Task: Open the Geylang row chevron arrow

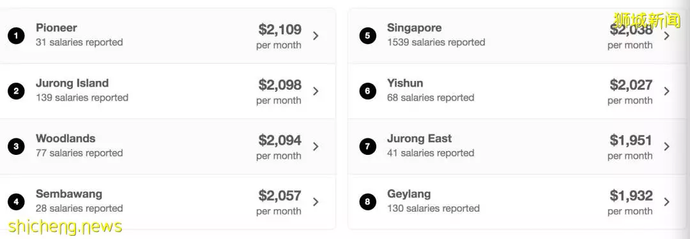Action: point(666,201)
